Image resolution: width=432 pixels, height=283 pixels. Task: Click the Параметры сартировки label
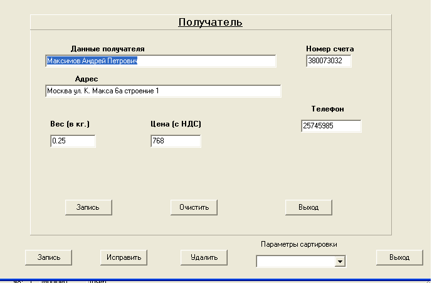(x=299, y=244)
